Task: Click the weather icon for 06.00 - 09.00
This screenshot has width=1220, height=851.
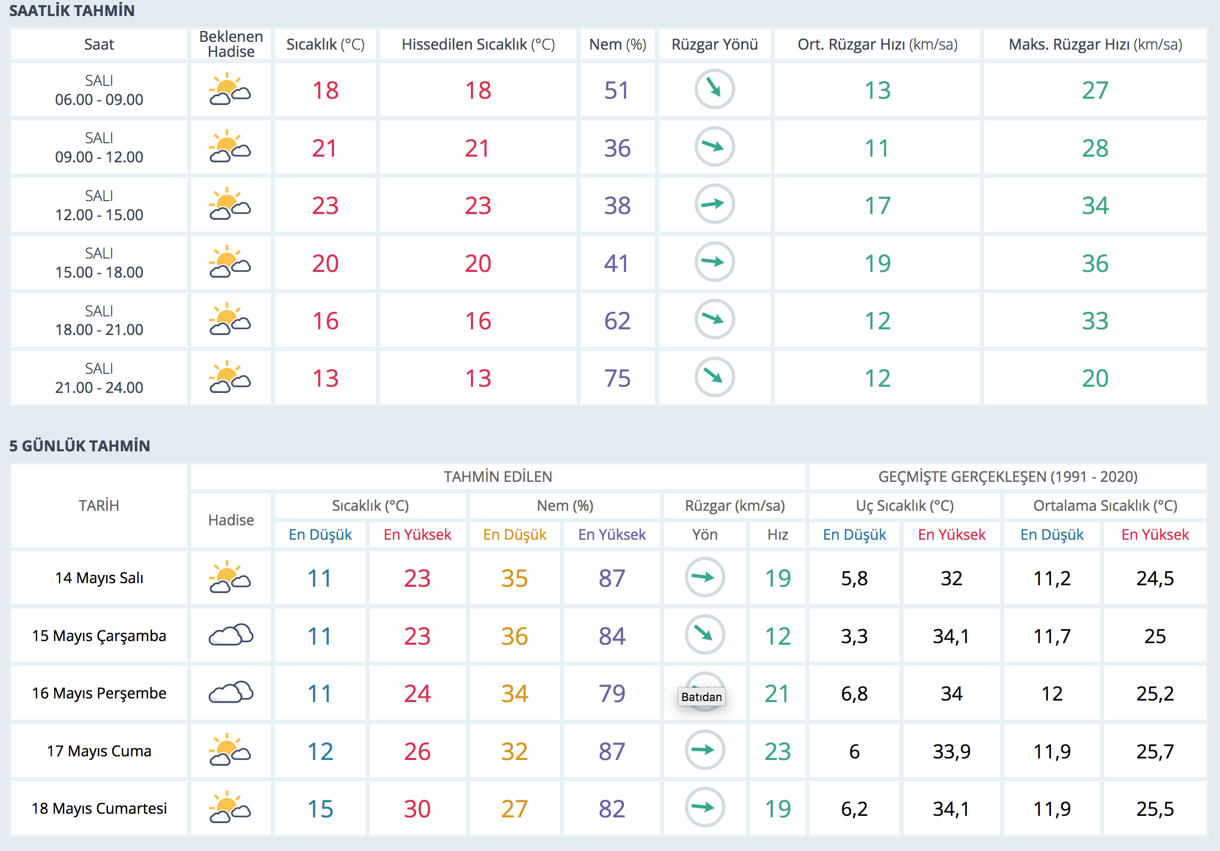Action: click(230, 89)
